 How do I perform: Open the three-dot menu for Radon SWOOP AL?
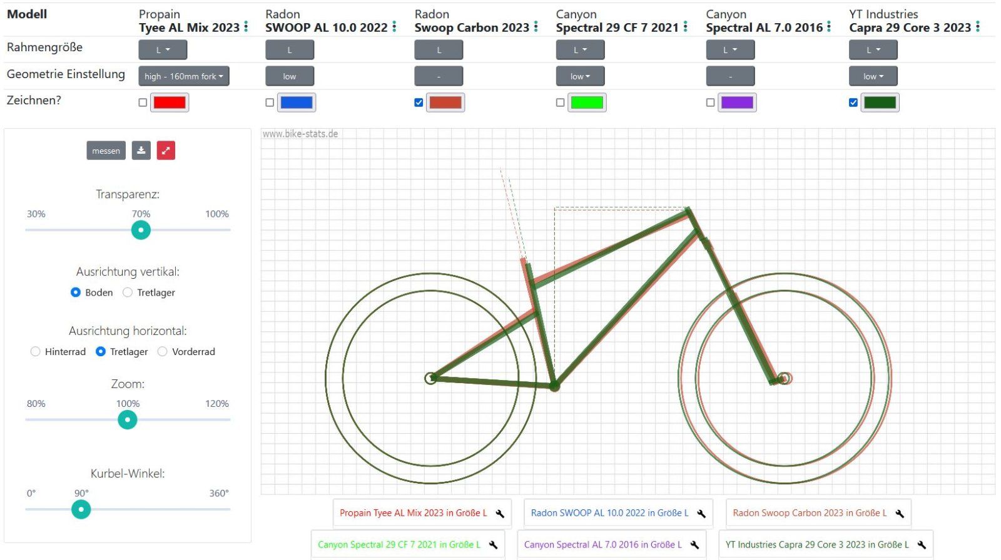394,27
